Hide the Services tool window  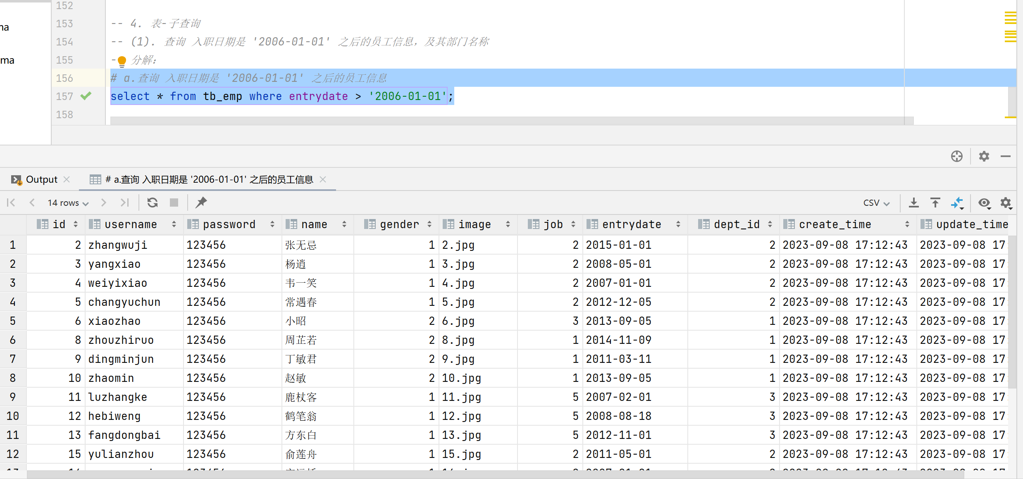click(1006, 156)
